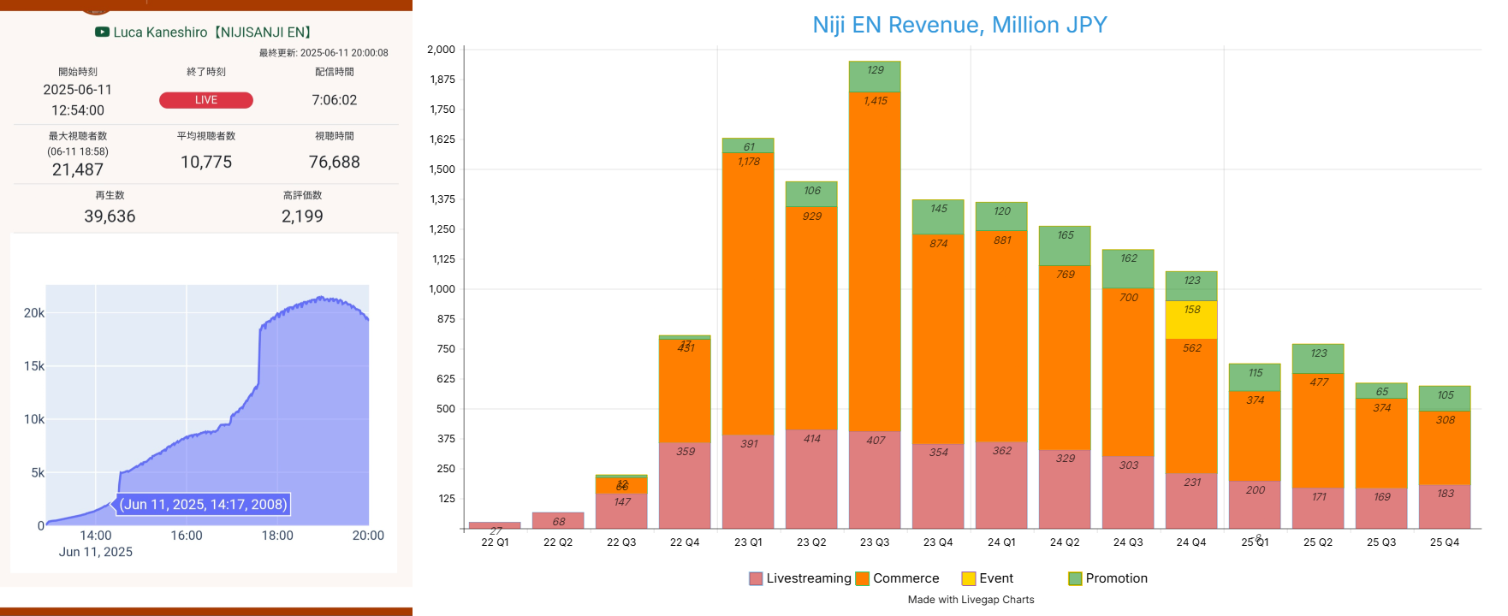Toggle the Livestreaming legend label

(x=809, y=578)
